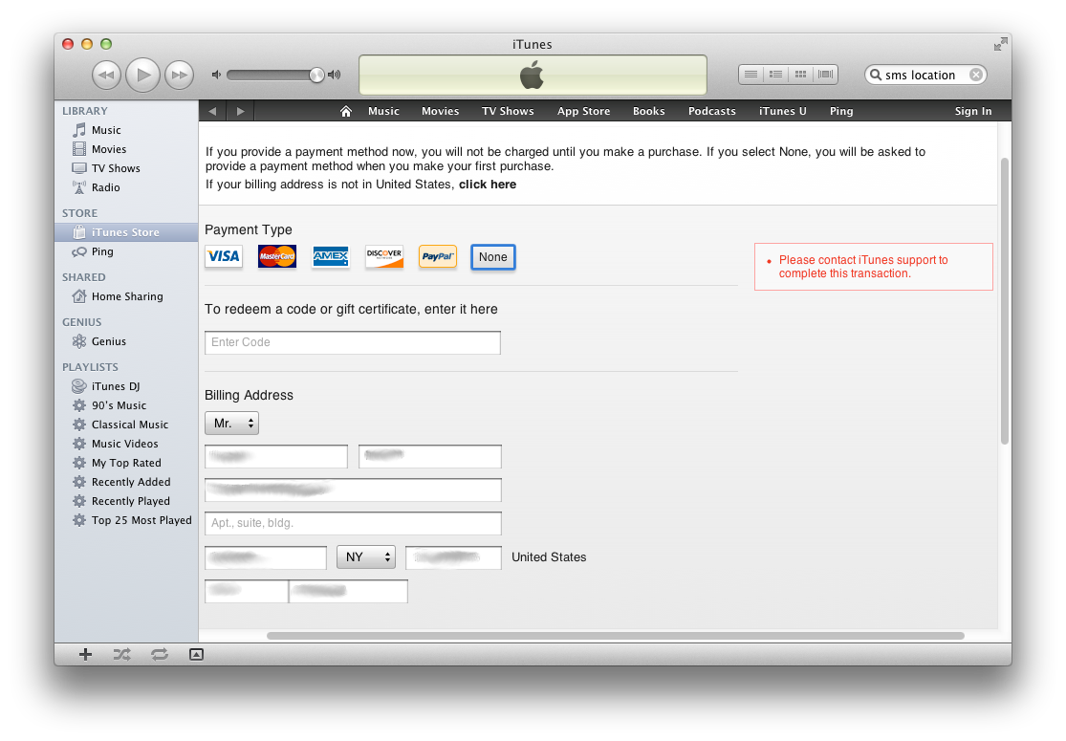Click inside the sms location search field

pos(925,75)
